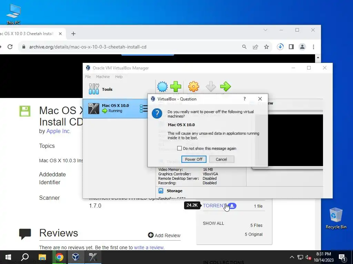Click Cancel in the Question dialog
353x264 pixels.
[222, 159]
